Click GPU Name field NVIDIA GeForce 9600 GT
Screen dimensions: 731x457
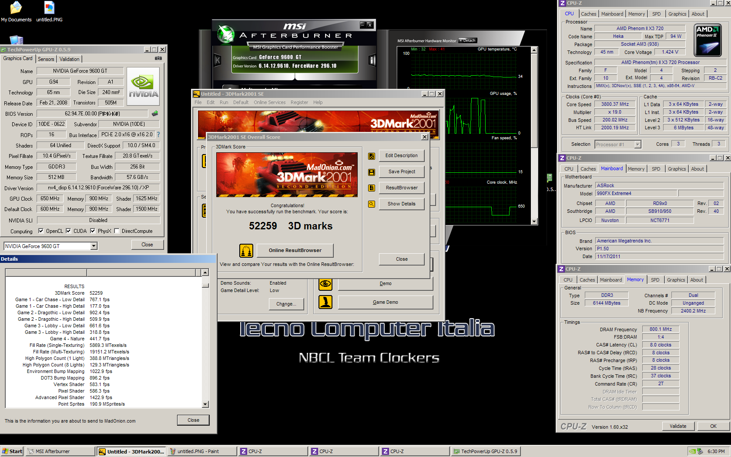[x=80, y=71]
